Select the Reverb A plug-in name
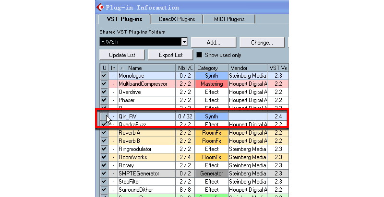 [x=130, y=133]
